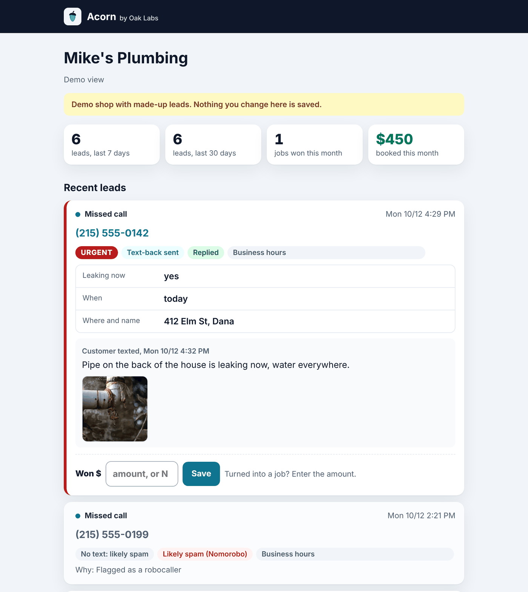Click phone number (215) 555-0199
The width and height of the screenshot is (528, 592).
(x=112, y=535)
